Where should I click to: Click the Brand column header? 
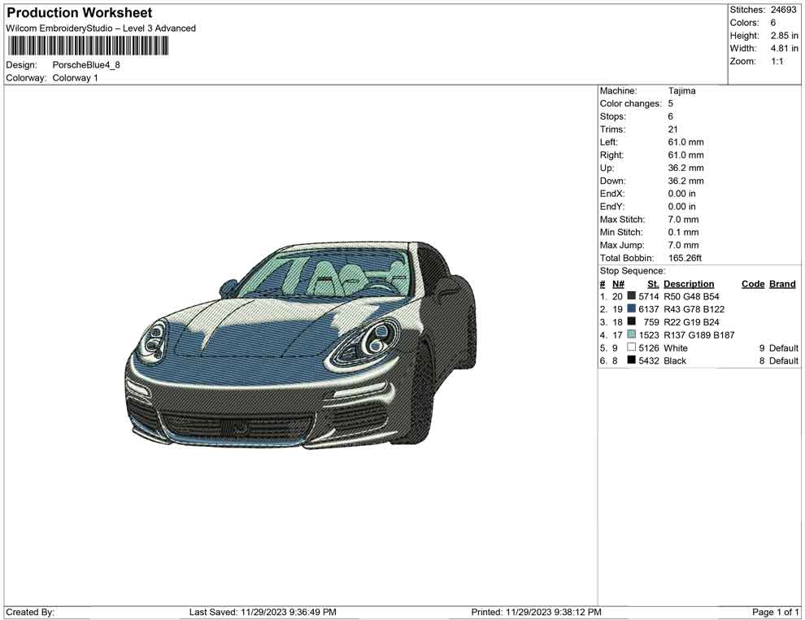click(x=781, y=283)
